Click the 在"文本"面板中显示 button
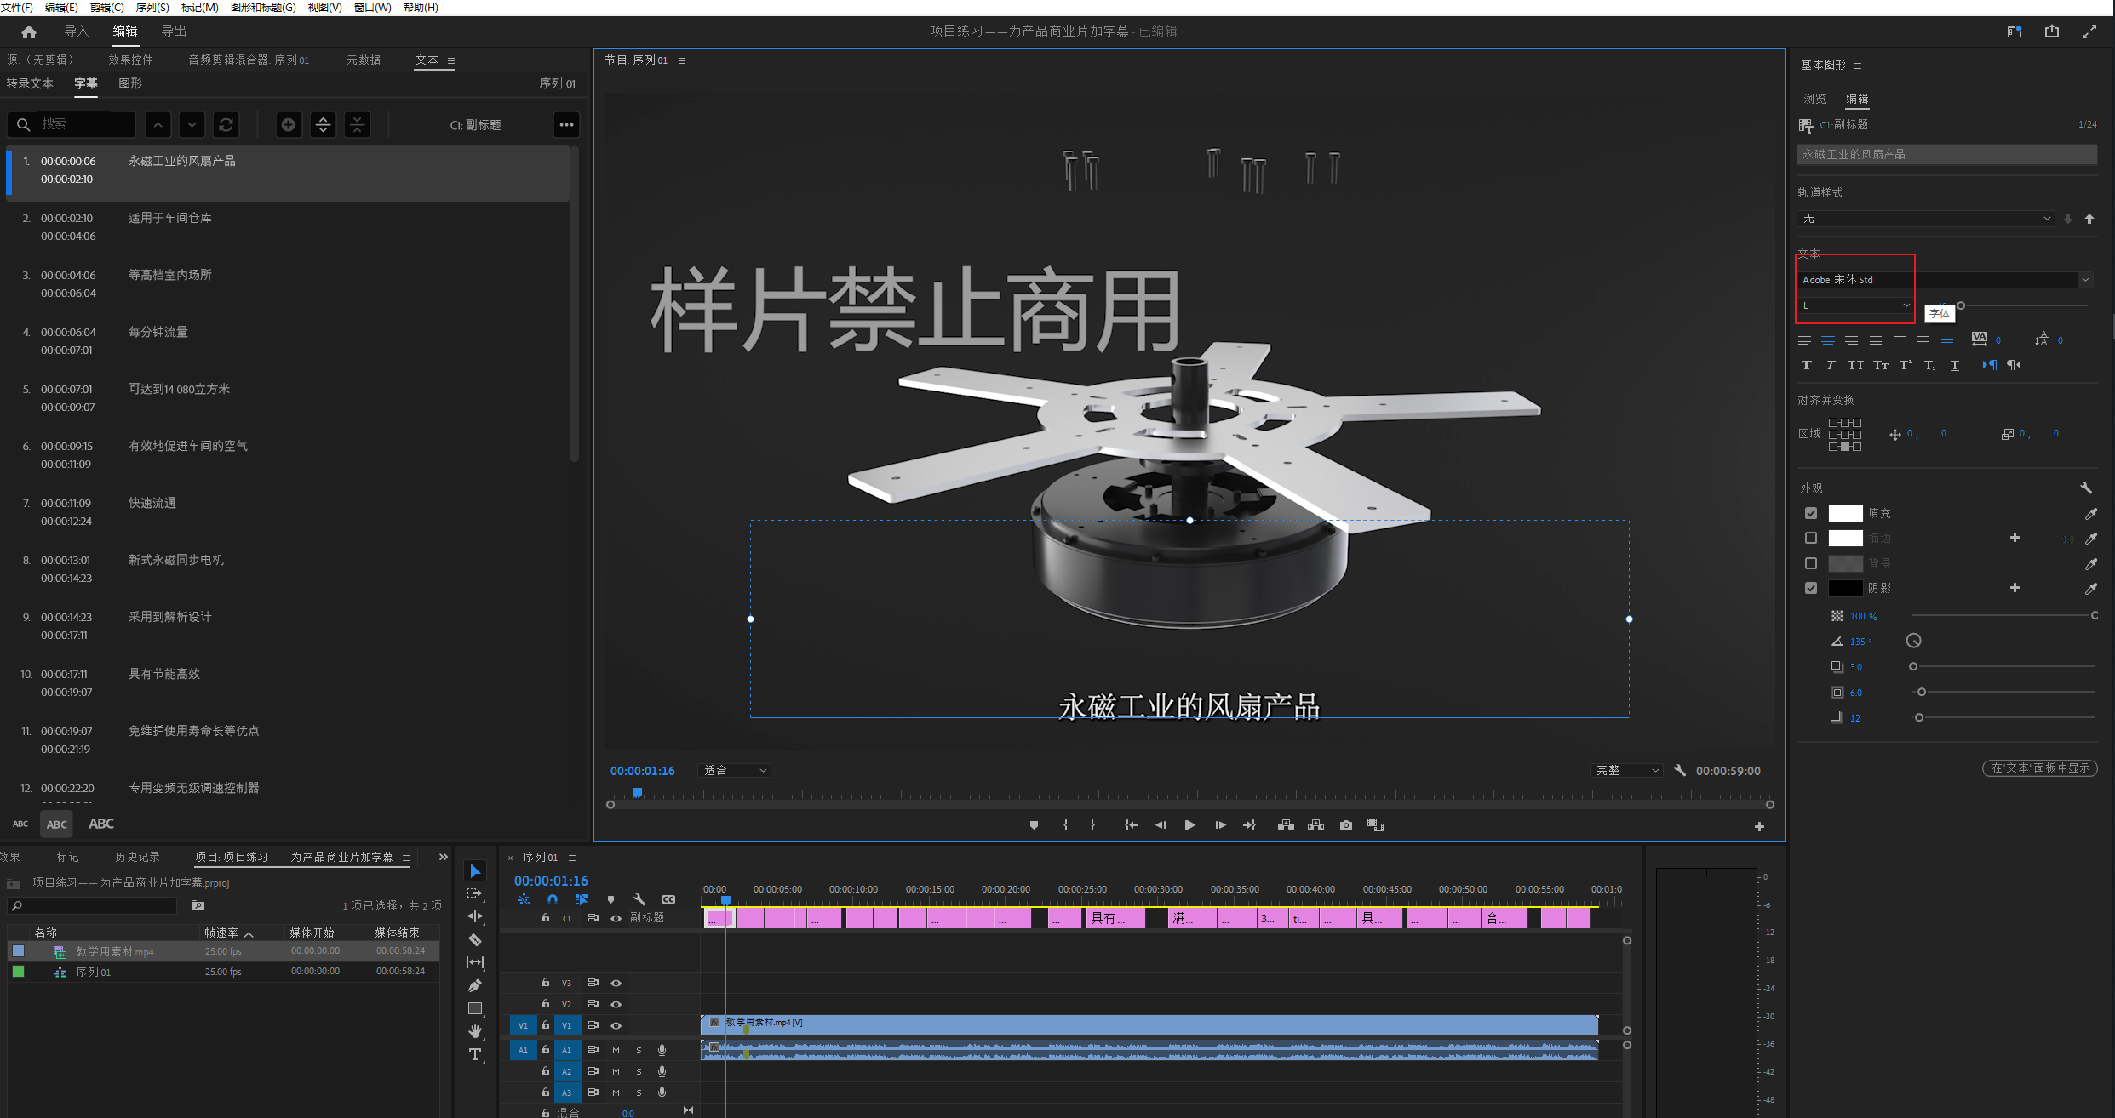This screenshot has height=1118, width=2115. [x=2039, y=767]
